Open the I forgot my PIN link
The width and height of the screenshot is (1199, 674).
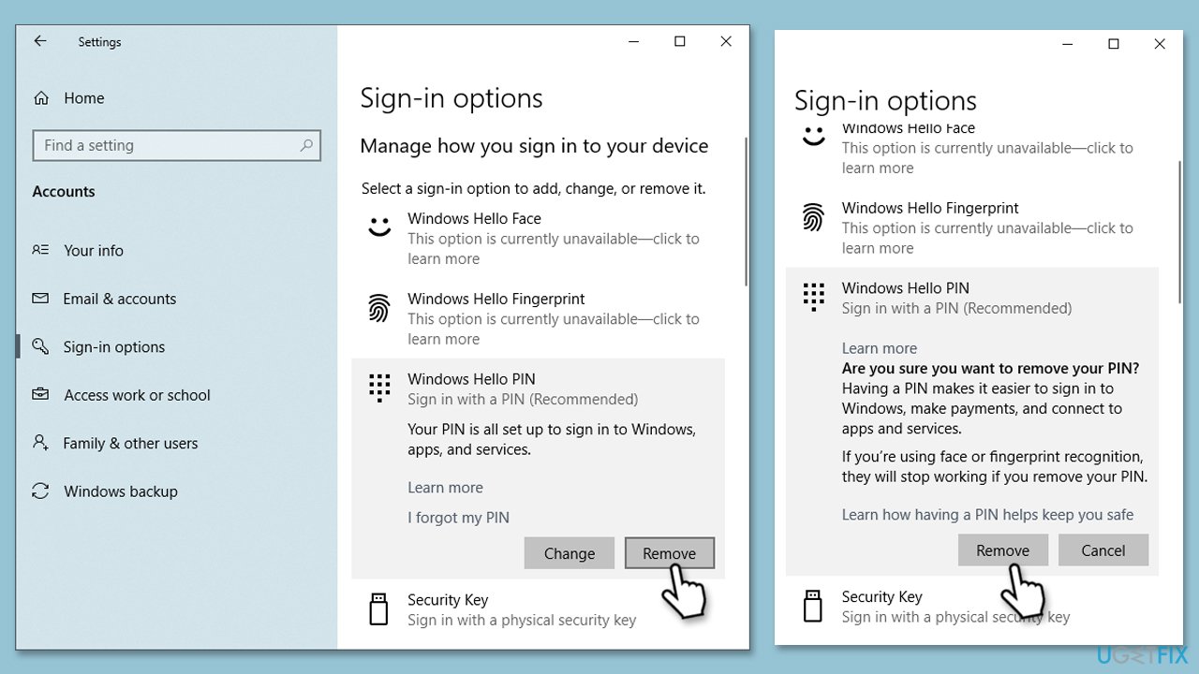(458, 517)
